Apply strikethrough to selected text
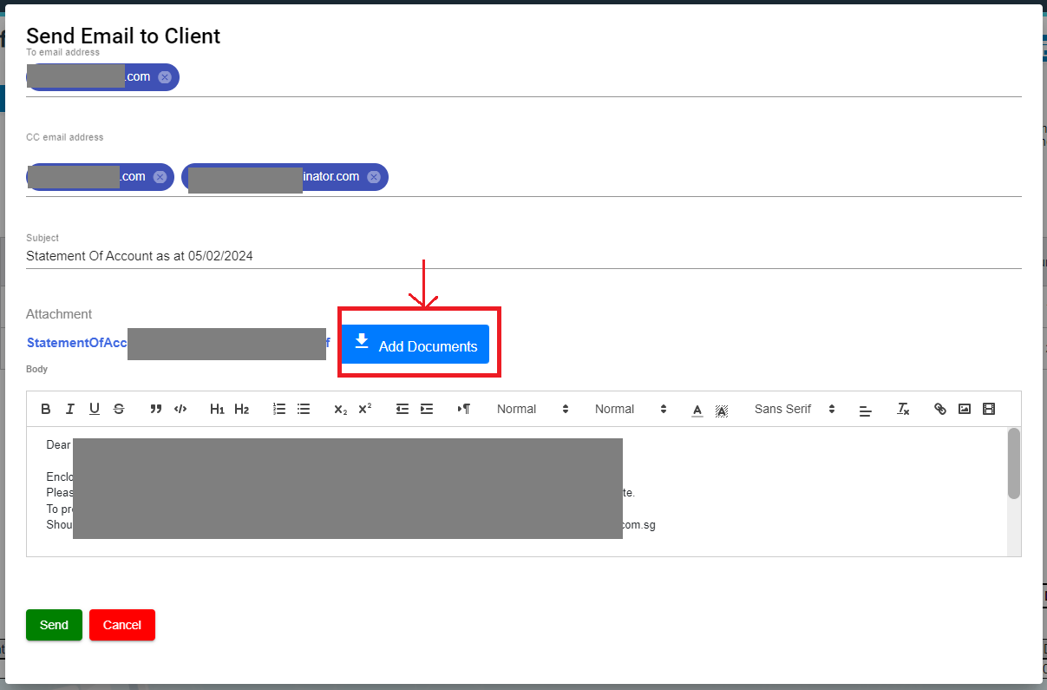This screenshot has height=690, width=1047. 119,409
